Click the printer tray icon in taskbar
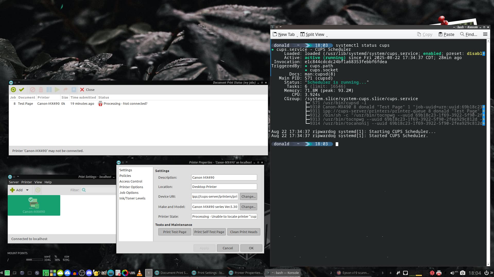 tap(439, 273)
